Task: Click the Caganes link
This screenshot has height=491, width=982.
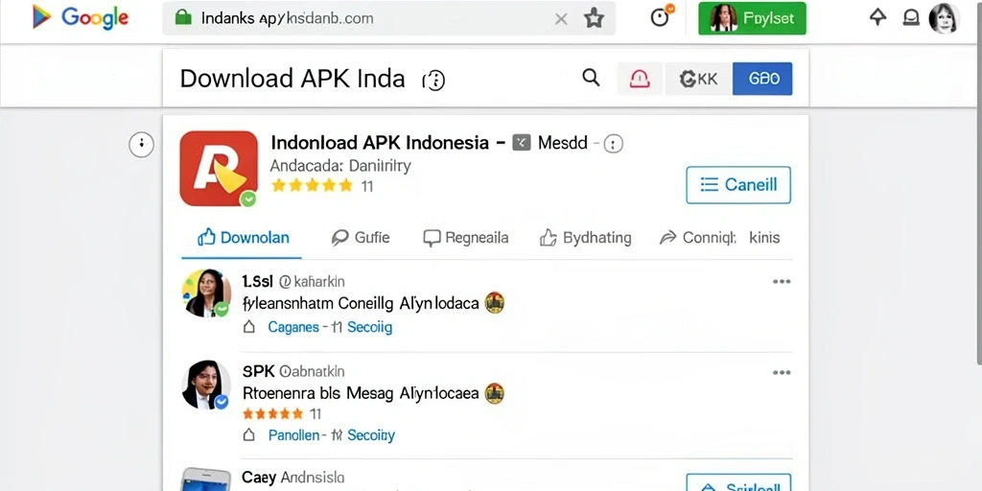Action: tap(293, 327)
